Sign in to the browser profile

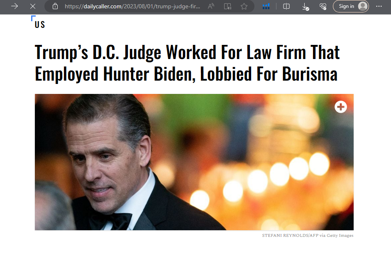tap(351, 6)
